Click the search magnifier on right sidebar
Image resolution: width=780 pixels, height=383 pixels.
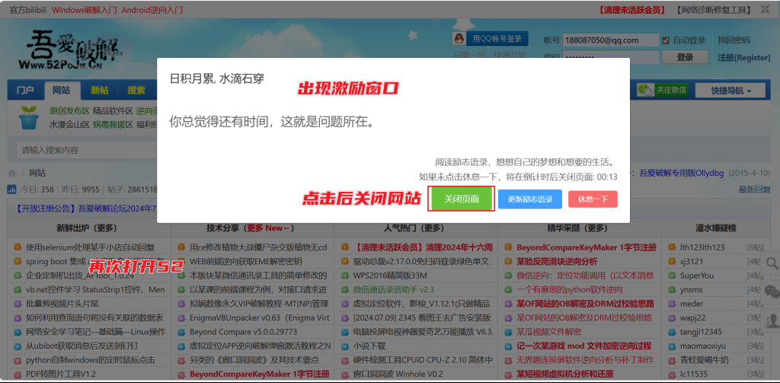point(772,264)
